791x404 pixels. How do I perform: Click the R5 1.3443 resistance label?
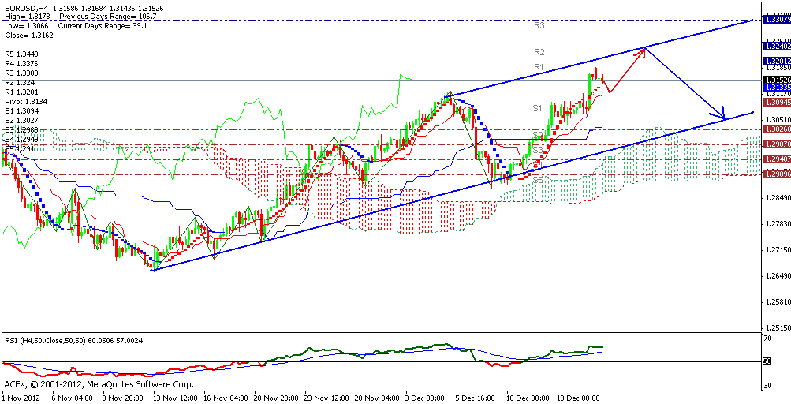point(22,54)
